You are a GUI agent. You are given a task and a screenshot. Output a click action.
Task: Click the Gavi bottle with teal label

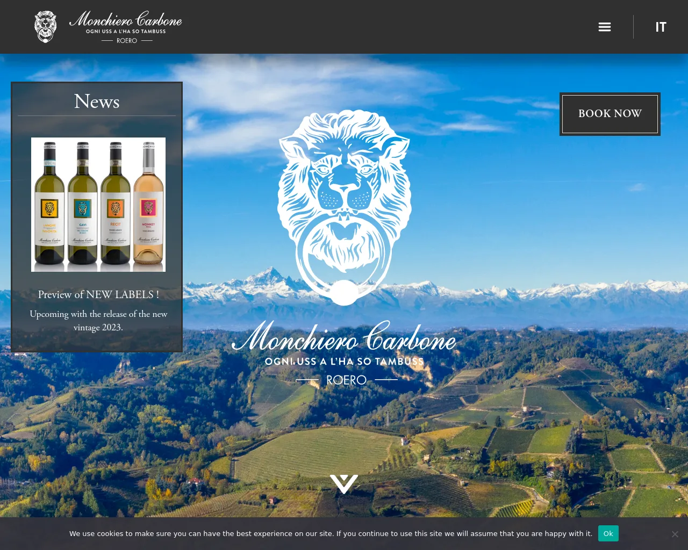pos(83,205)
